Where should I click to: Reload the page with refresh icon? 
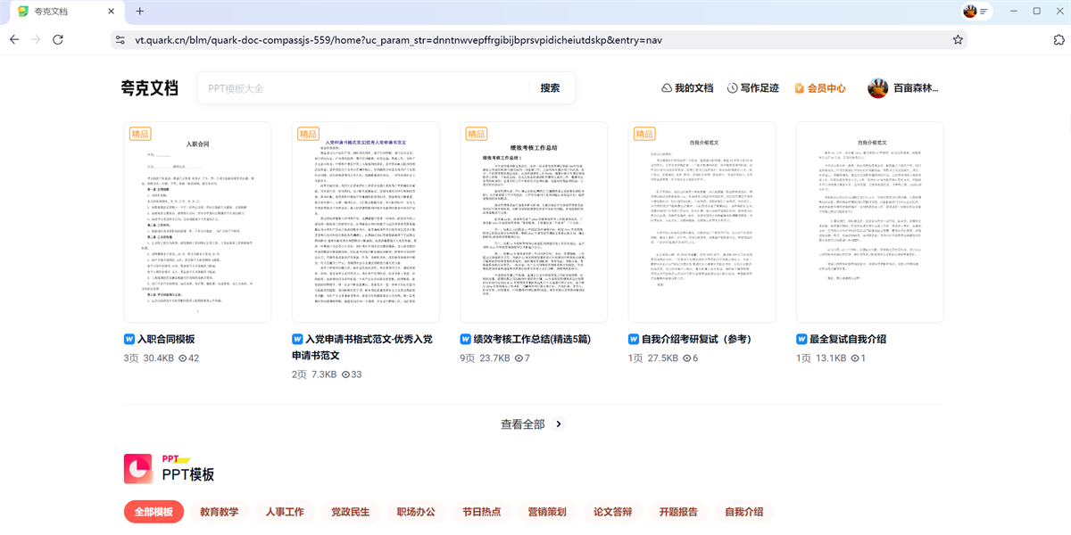(58, 40)
